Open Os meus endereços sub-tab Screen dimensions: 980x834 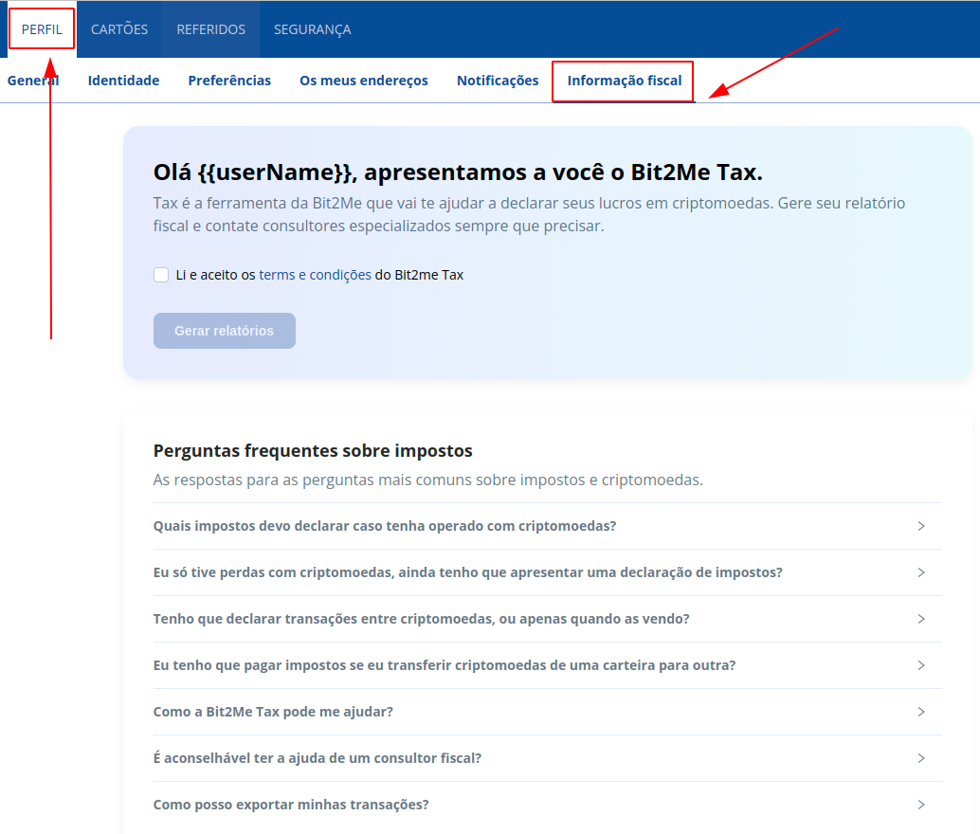(x=364, y=81)
